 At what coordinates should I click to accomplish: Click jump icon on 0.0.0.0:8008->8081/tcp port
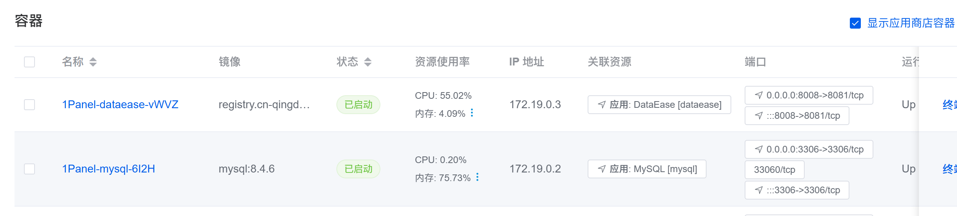pos(759,95)
